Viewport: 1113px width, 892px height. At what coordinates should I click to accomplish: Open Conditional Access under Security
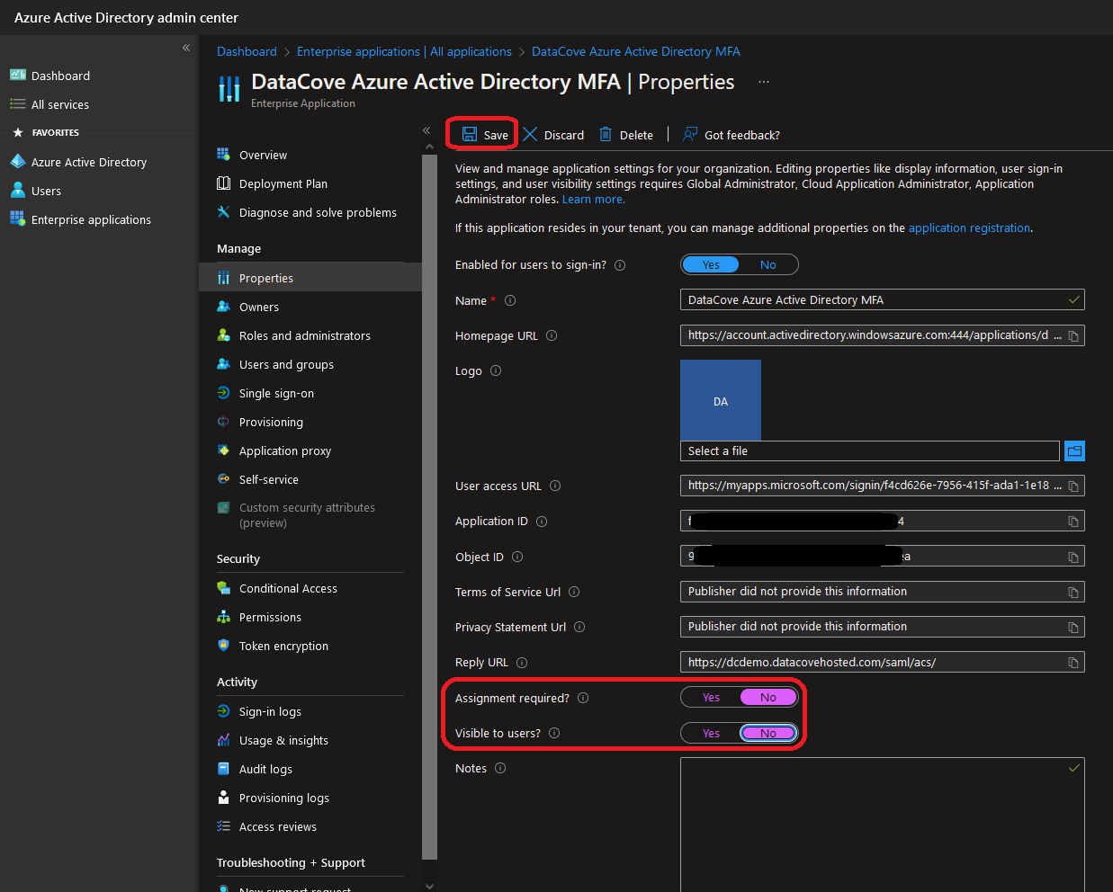coord(288,588)
